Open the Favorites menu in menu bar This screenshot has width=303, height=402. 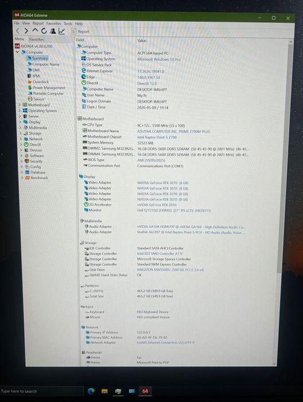pos(53,24)
